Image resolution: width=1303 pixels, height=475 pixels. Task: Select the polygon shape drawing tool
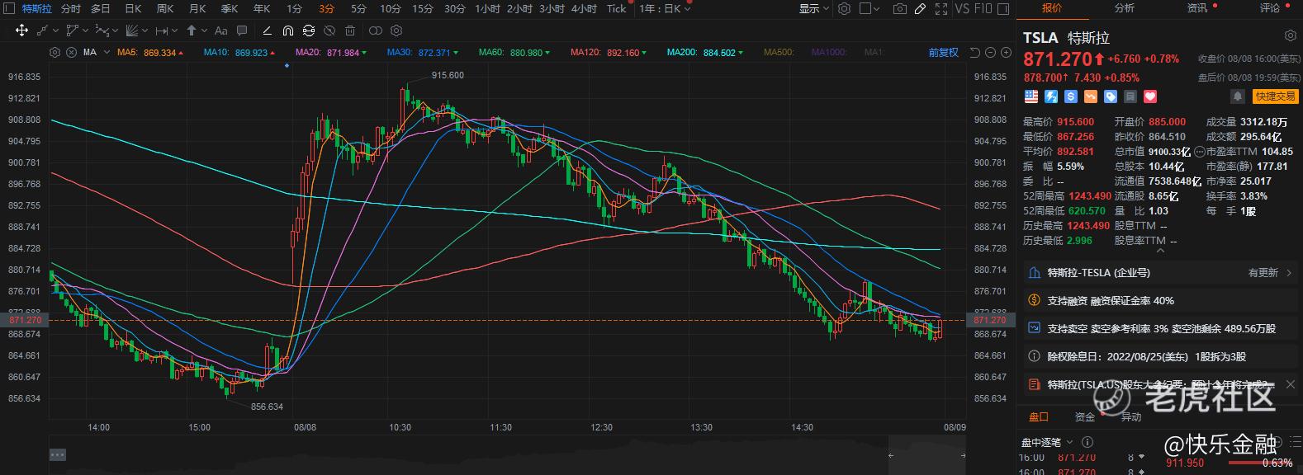[72, 31]
